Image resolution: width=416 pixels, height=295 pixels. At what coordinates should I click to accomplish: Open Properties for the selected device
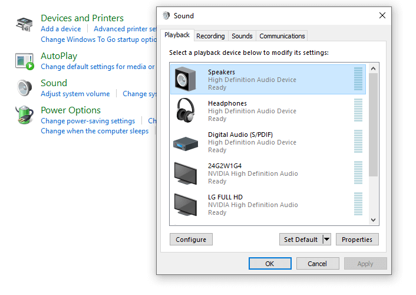click(357, 240)
